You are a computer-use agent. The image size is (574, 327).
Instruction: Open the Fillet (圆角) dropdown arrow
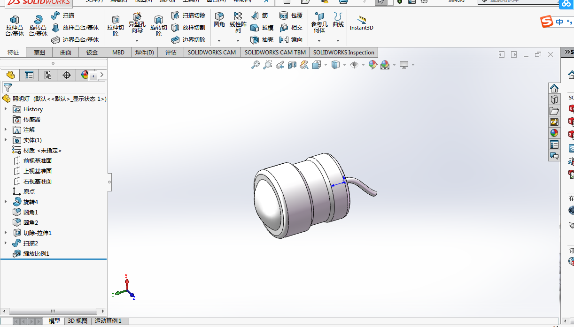[x=219, y=41]
